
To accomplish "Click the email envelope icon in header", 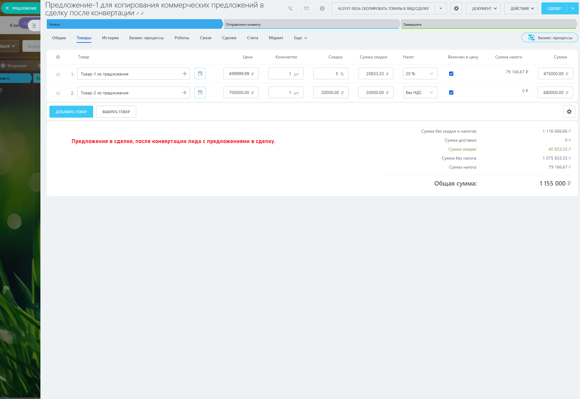I will click(x=306, y=8).
